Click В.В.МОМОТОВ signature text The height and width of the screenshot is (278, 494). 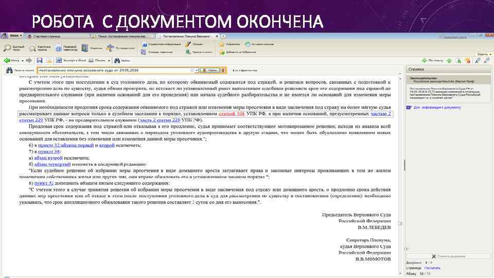(x=373, y=259)
